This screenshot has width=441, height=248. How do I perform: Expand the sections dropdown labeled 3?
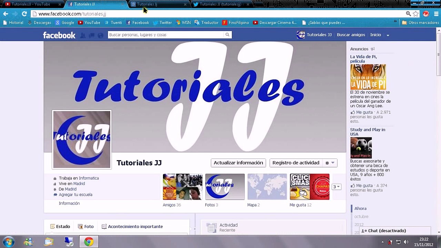[336, 187]
